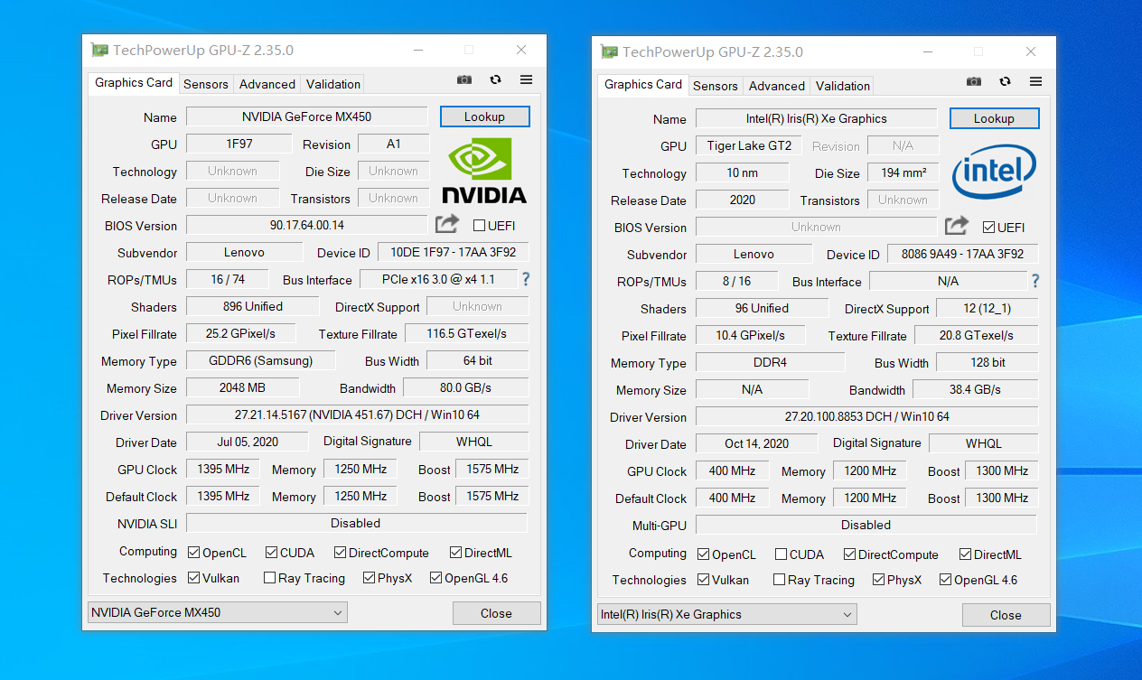The image size is (1142, 680).
Task: Click the NVIDIA SLI Disabled field
Action: [x=356, y=523]
